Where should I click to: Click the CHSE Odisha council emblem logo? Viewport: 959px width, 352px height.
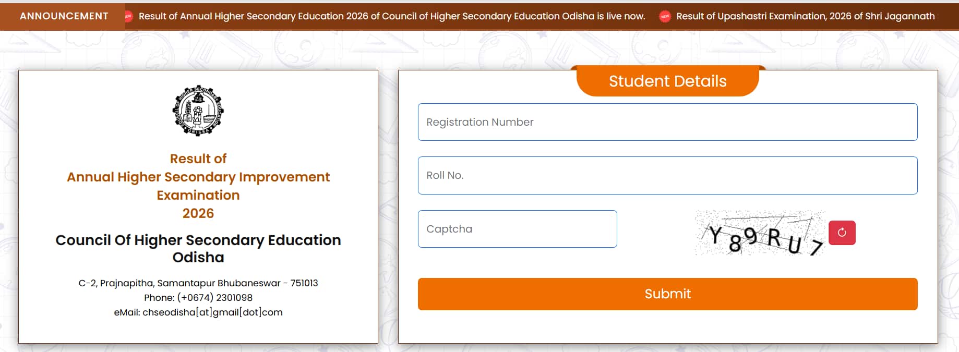198,111
